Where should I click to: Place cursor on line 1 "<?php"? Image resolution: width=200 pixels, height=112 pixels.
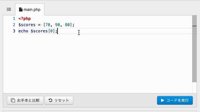tap(24, 19)
